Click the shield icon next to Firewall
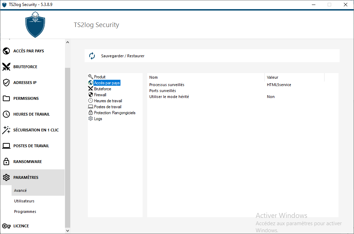The image size is (354, 234). click(x=91, y=95)
